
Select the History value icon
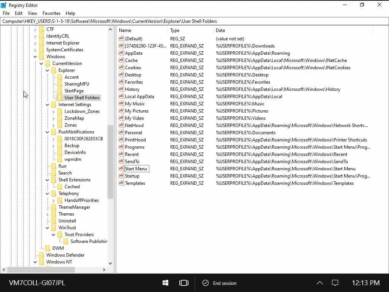pos(121,89)
